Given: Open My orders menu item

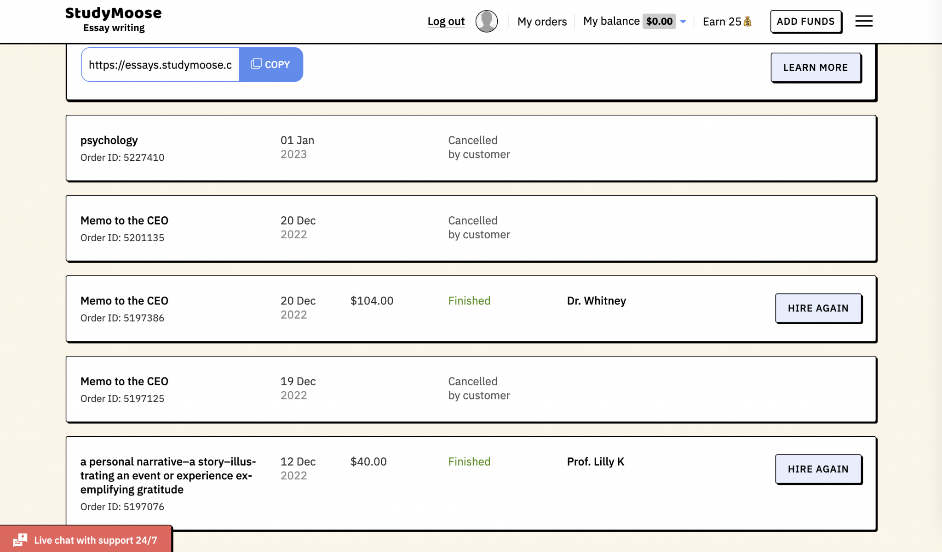Looking at the screenshot, I should click(542, 22).
